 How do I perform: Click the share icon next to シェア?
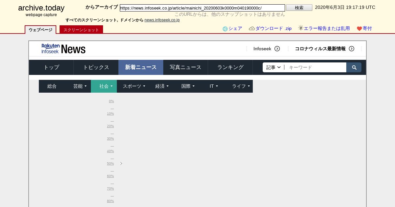point(225,29)
